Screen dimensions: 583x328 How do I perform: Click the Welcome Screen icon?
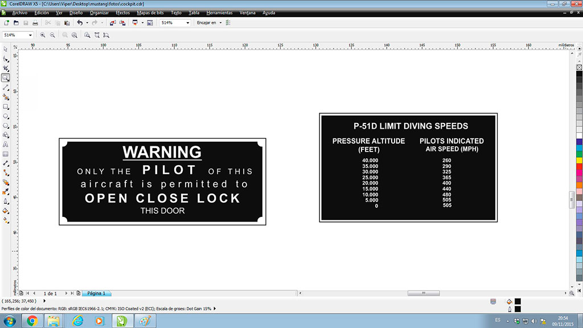coord(150,23)
